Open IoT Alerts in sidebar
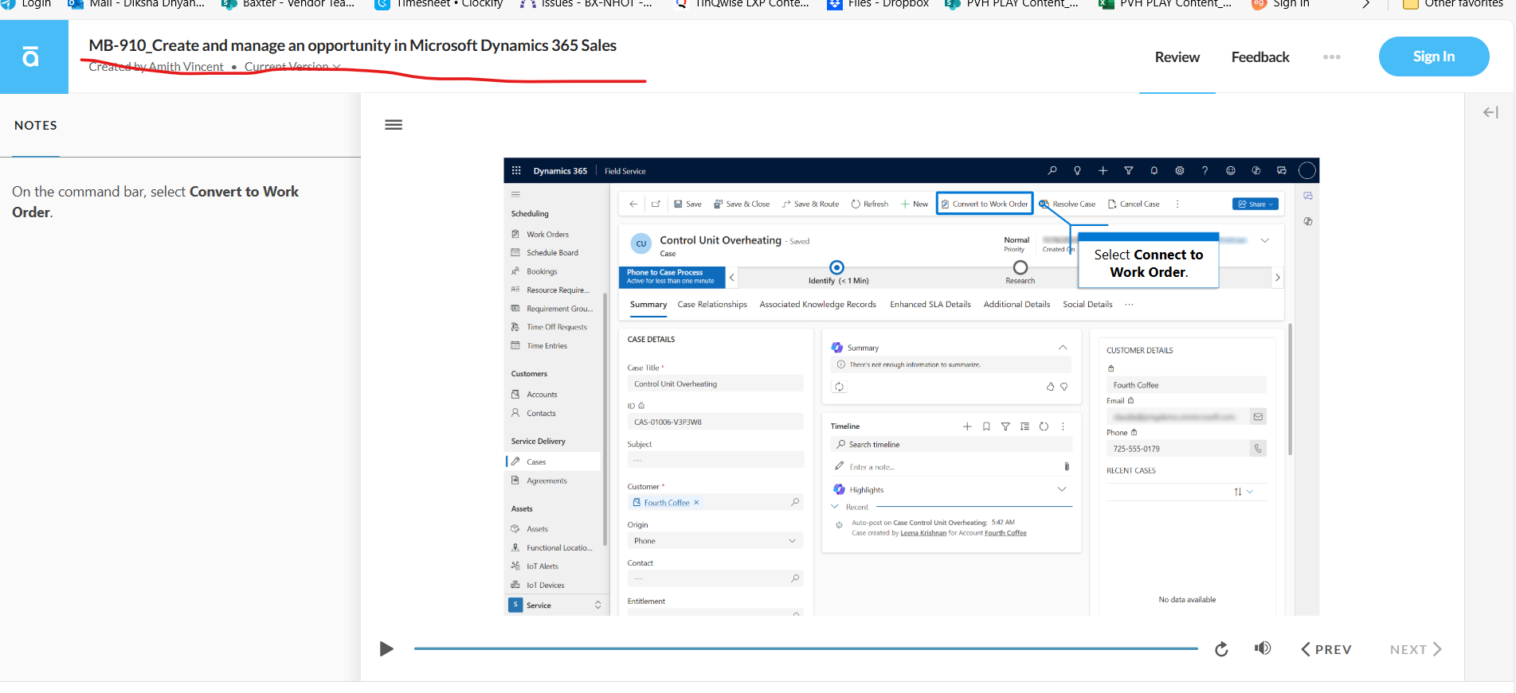Image resolution: width=1516 pixels, height=693 pixels. pyautogui.click(x=543, y=566)
